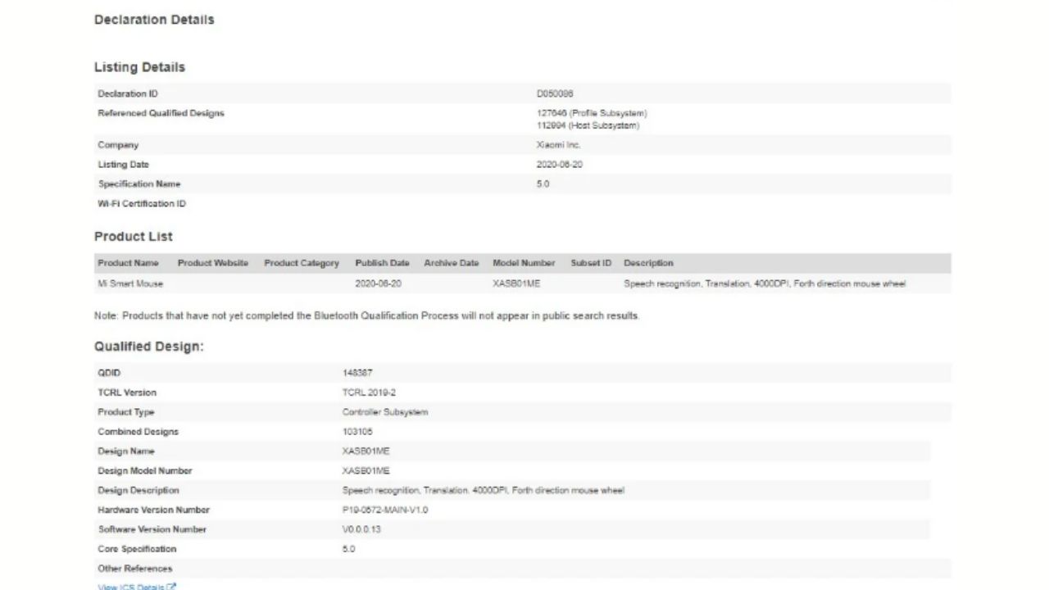Viewport: 1049px width, 590px height.
Task: Click the Design Description label
Action: pyautogui.click(x=139, y=491)
